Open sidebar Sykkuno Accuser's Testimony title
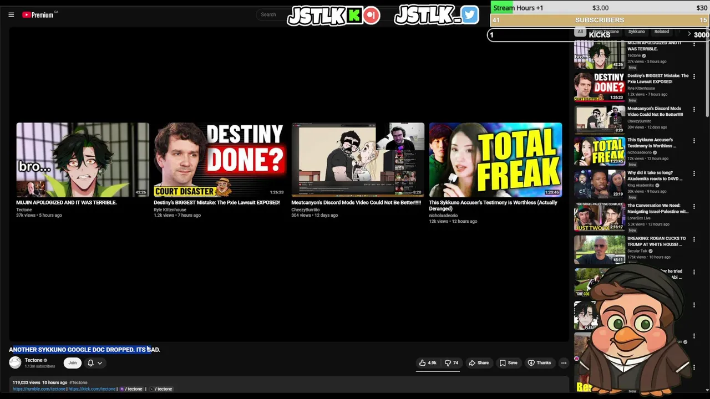 coord(652,143)
